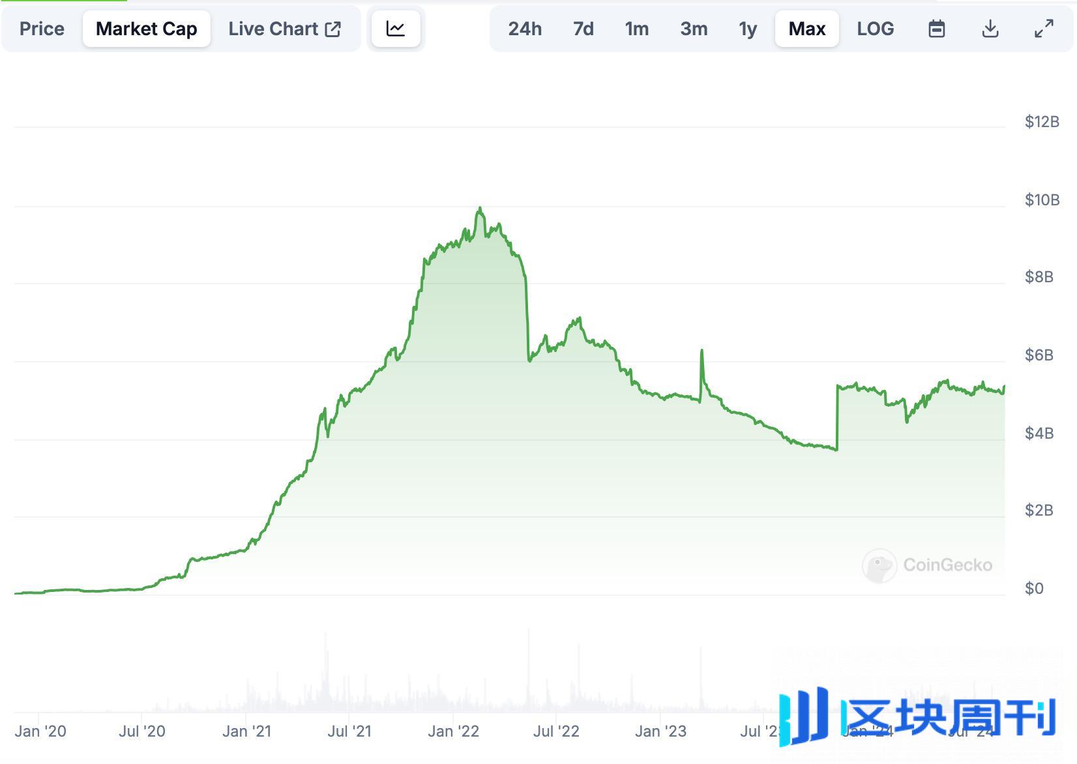Select the Max time range
Screen dimensions: 1077x764
tap(807, 29)
